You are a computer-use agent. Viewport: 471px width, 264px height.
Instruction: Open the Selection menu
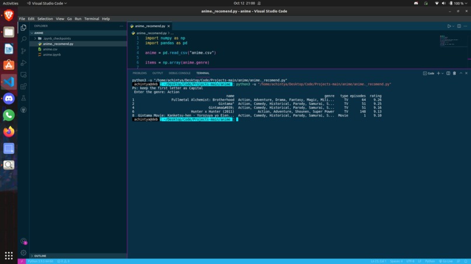pos(45,19)
